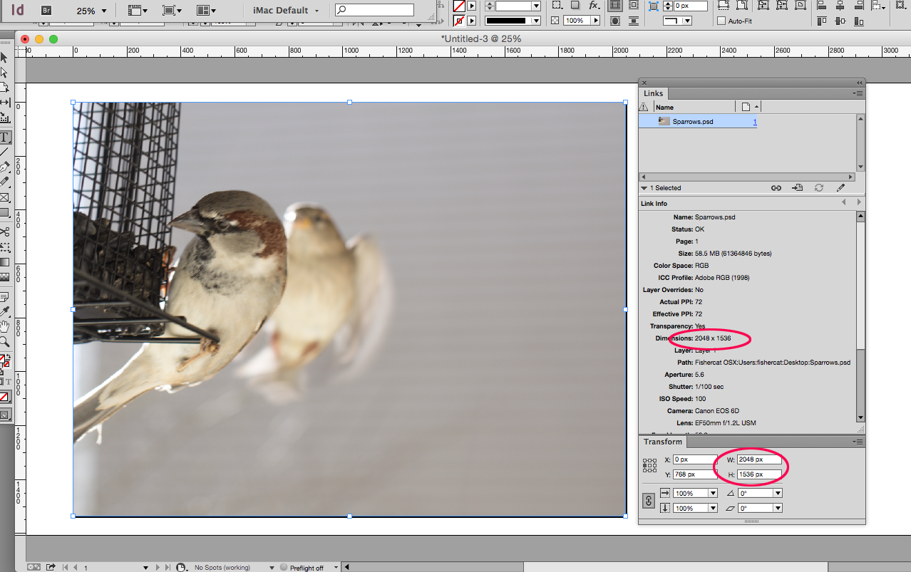This screenshot has width=911, height=572.
Task: Select the Type tool in the toolbox
Action: tap(5, 137)
